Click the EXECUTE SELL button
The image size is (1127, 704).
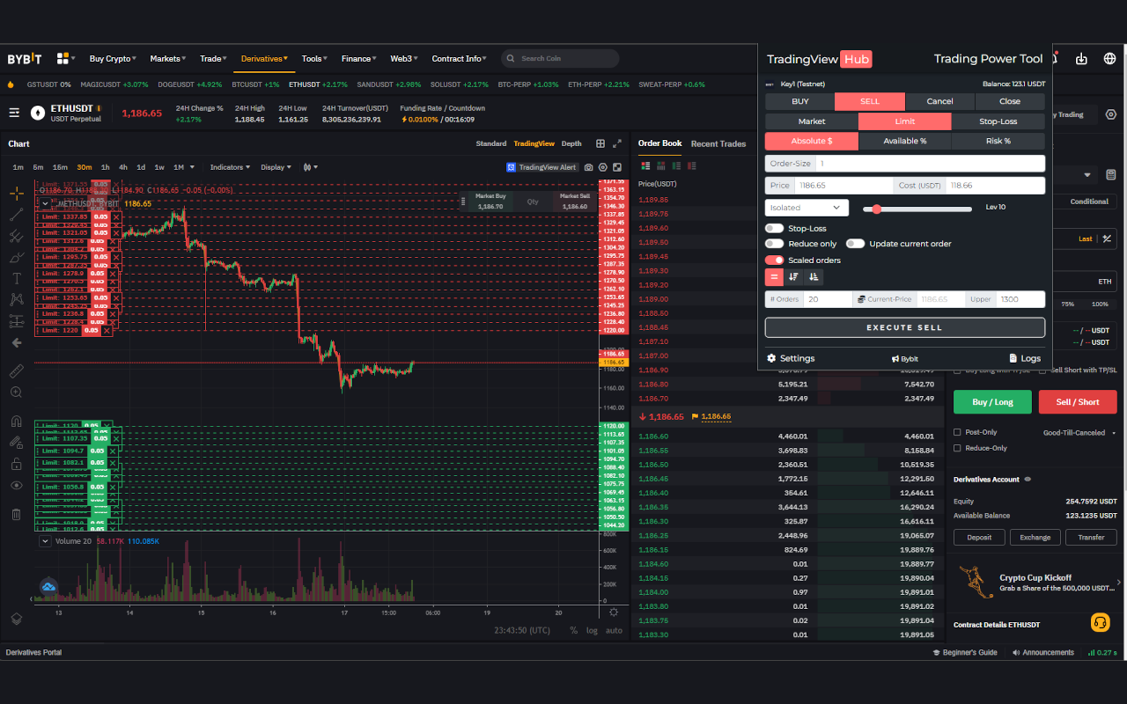(x=905, y=327)
